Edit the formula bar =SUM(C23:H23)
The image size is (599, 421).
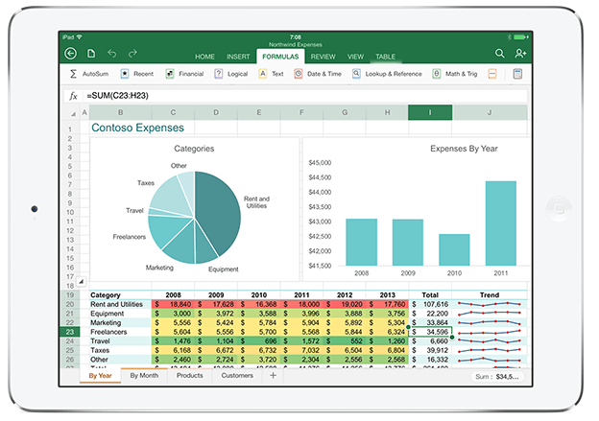click(305, 96)
